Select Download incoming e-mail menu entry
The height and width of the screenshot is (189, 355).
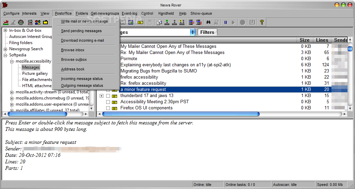(82, 40)
